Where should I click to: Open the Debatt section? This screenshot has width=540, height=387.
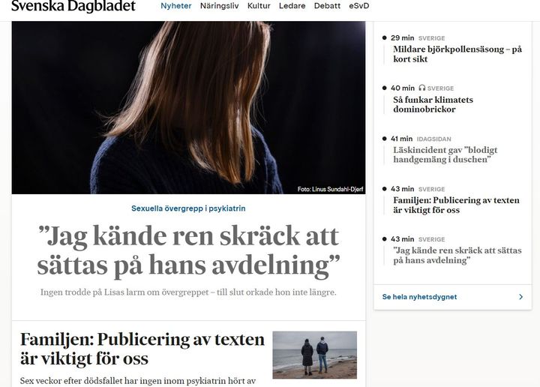tap(327, 6)
